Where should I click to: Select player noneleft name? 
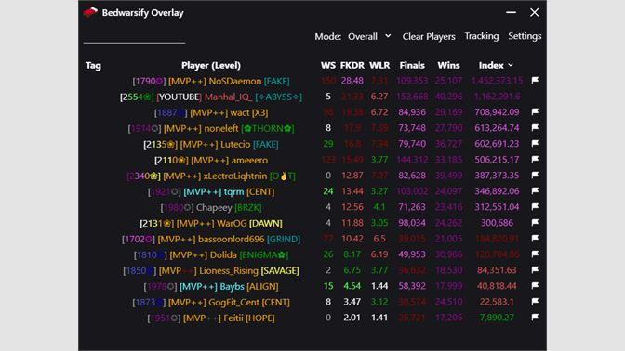tap(221, 128)
